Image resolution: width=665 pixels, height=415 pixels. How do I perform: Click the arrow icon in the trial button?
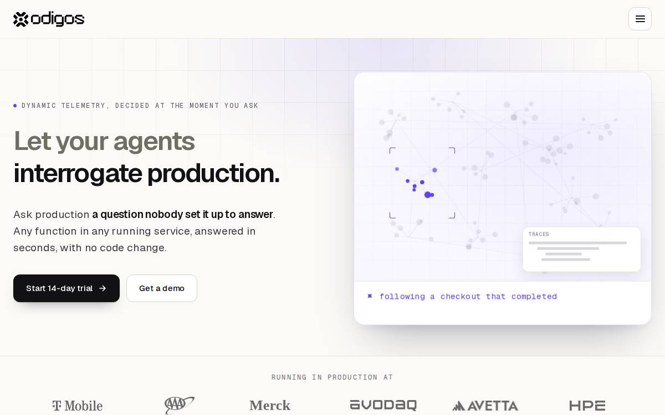click(x=103, y=288)
